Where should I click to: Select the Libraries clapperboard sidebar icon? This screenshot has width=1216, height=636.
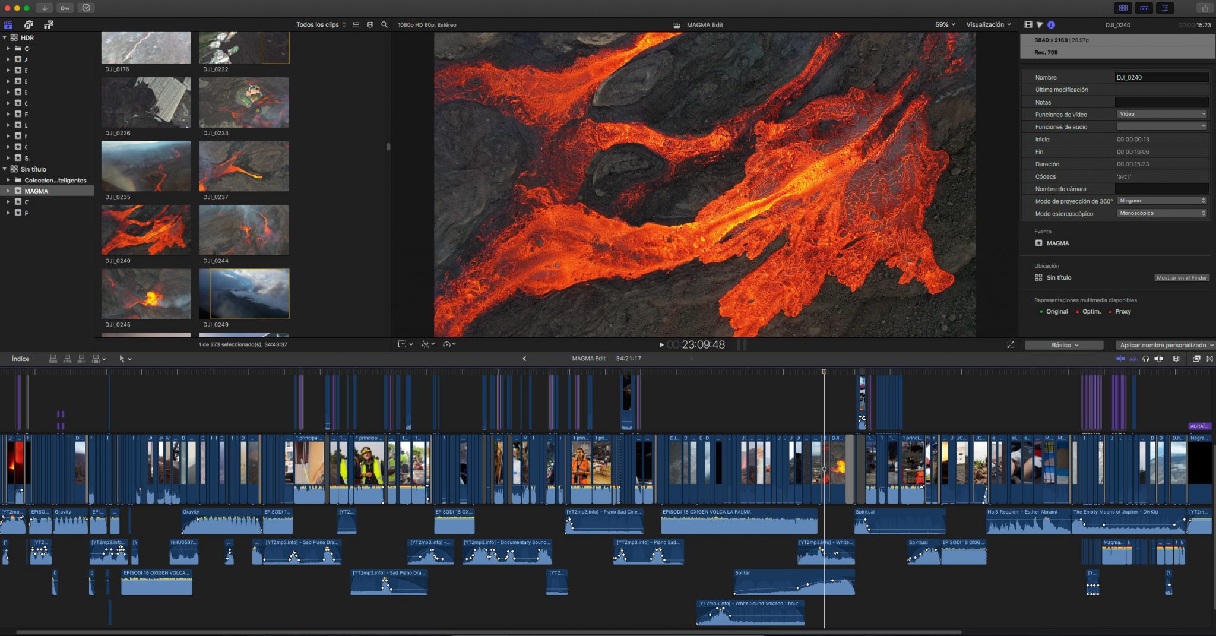8,25
